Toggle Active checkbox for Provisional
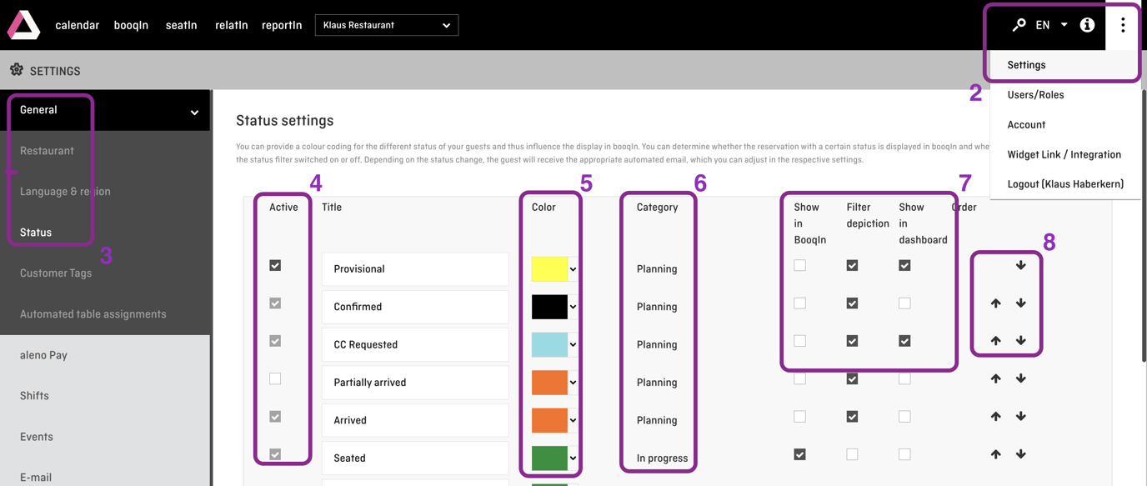 [275, 265]
